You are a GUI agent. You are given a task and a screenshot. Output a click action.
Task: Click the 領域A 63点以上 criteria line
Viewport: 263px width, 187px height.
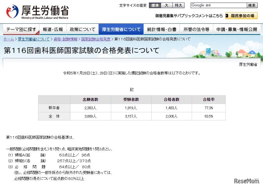[x=49, y=155]
